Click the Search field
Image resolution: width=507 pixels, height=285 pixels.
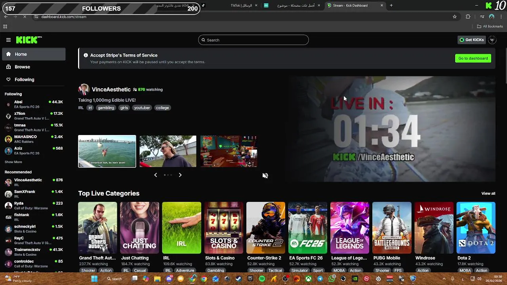pos(253,40)
